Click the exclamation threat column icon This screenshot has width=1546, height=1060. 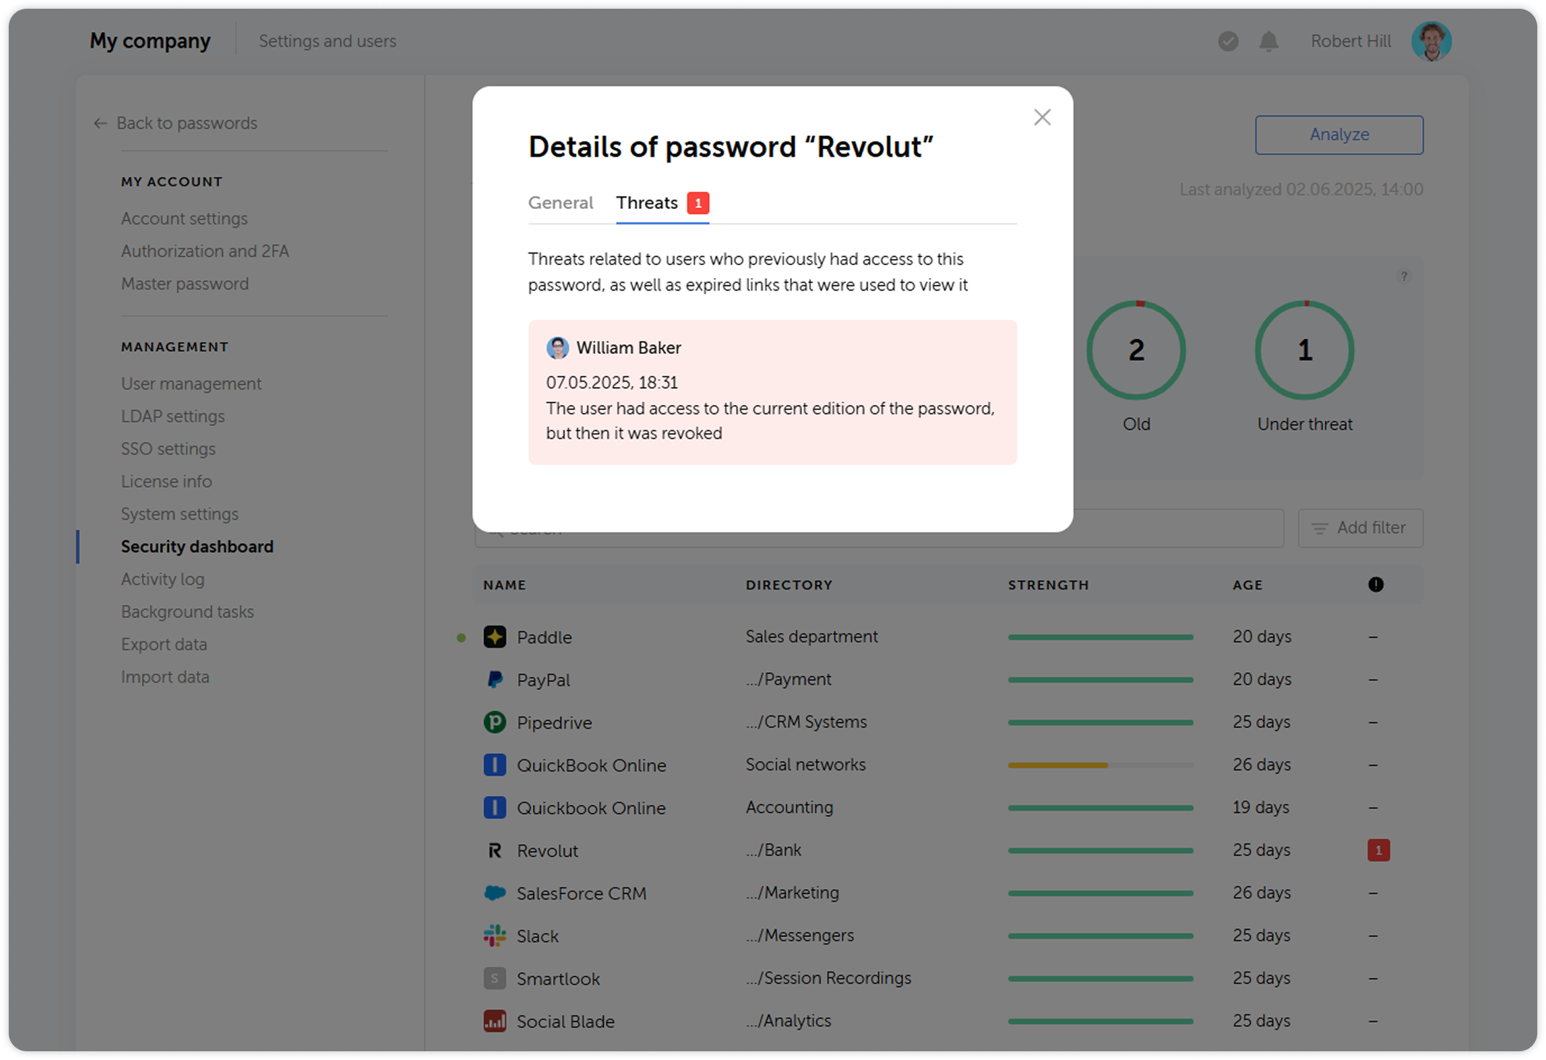click(x=1376, y=585)
